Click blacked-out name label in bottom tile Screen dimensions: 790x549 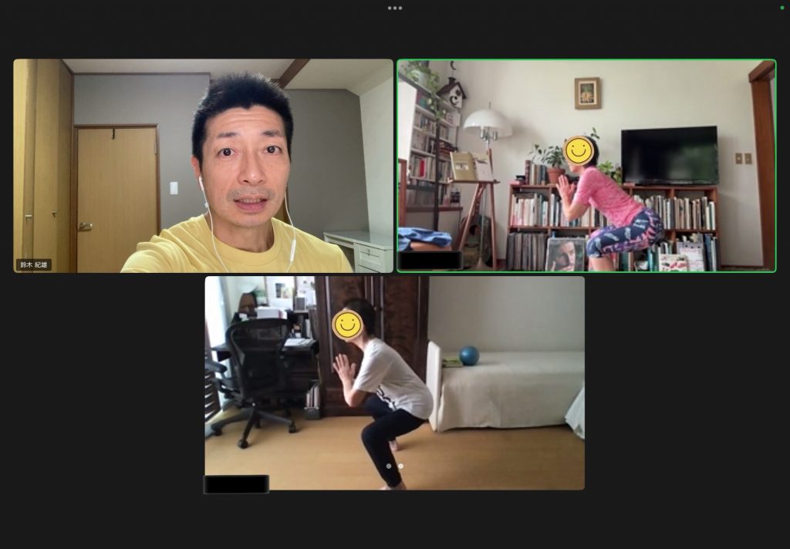coord(236,484)
